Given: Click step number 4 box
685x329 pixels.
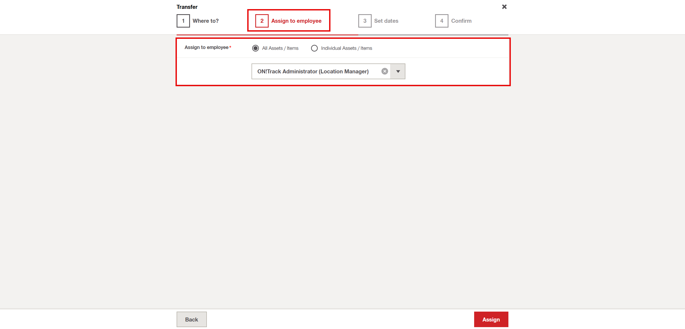Looking at the screenshot, I should [x=442, y=21].
